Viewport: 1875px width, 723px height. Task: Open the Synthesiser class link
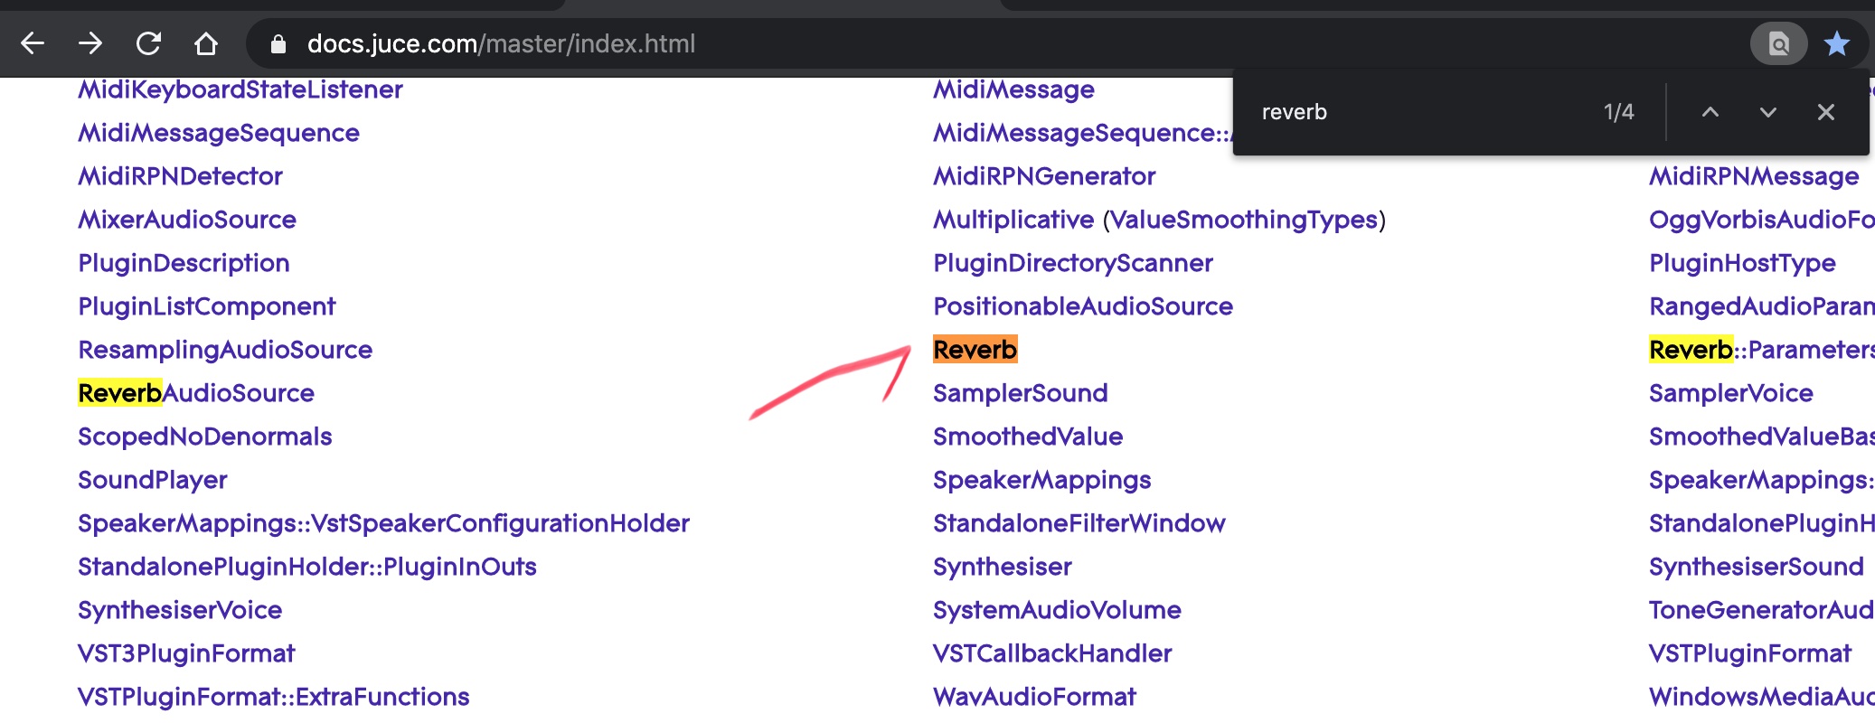tap(1003, 567)
